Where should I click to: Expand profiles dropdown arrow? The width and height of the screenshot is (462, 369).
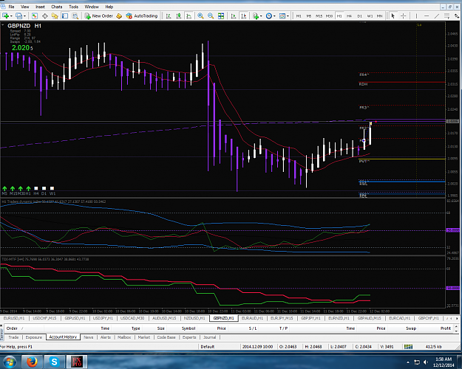pos(24,16)
